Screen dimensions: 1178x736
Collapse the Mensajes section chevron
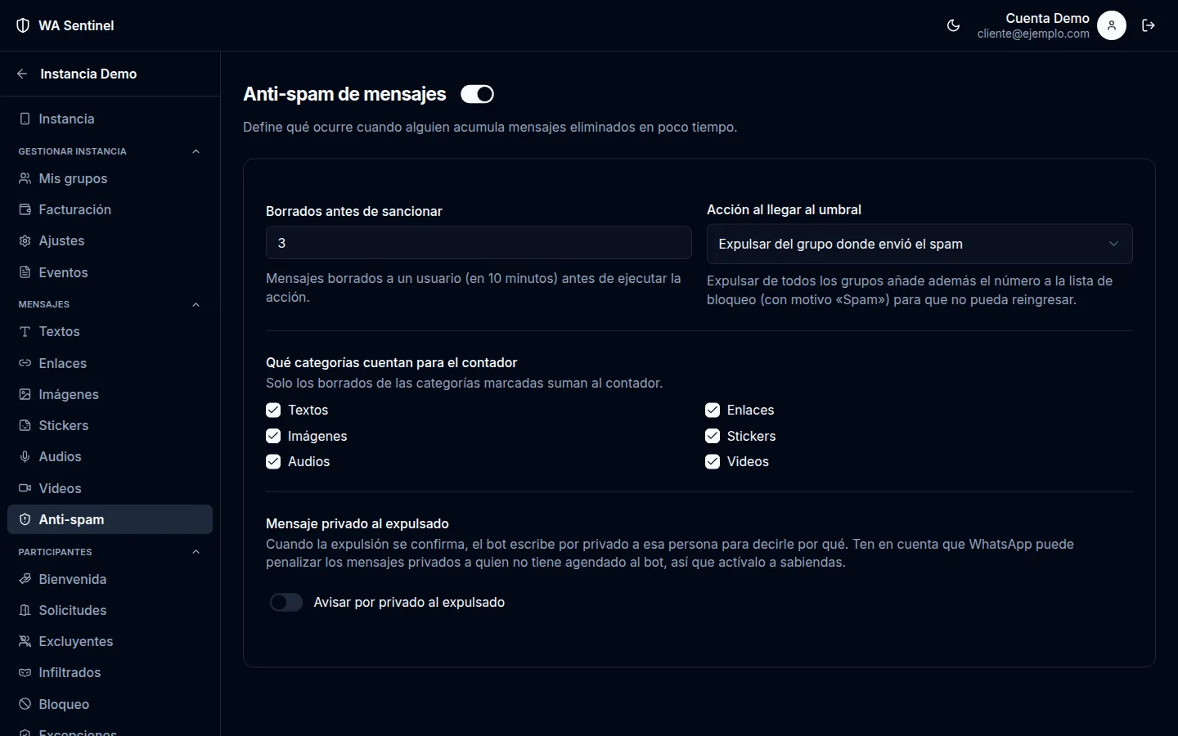(196, 304)
